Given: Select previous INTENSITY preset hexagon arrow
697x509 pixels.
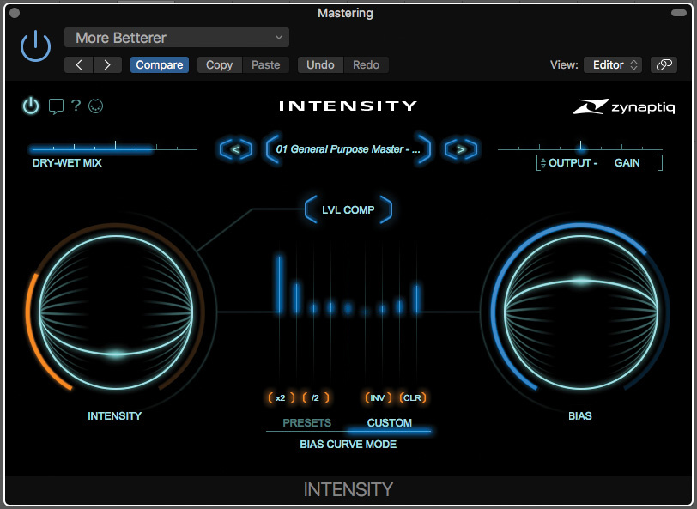Looking at the screenshot, I should (x=235, y=149).
